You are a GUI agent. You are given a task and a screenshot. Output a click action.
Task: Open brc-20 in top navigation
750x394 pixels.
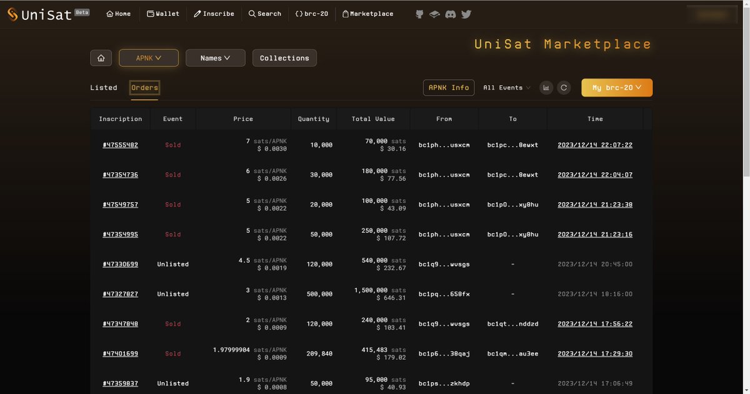tap(311, 14)
